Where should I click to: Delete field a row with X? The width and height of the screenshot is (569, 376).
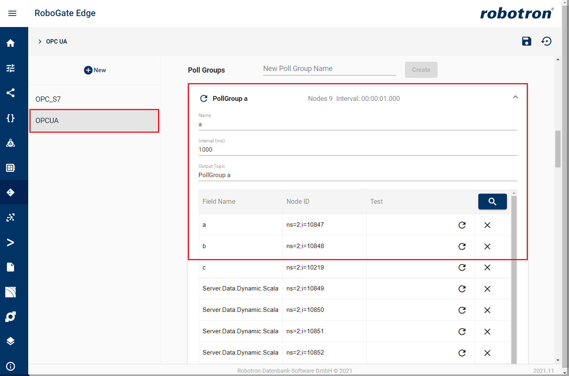[487, 225]
